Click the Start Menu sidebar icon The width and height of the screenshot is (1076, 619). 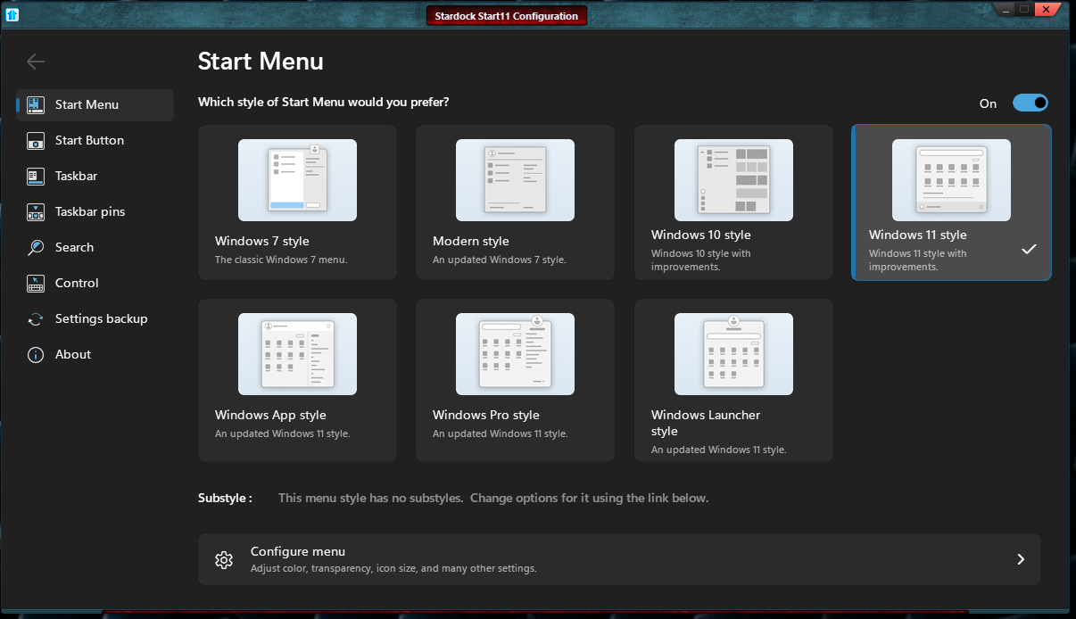36,105
